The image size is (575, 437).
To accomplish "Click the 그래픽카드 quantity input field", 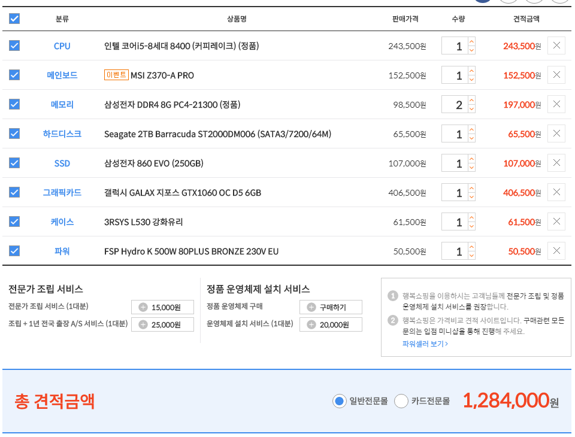I will 455,193.
